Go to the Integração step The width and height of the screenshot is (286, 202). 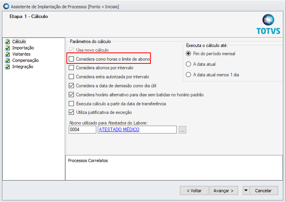coord(23,67)
